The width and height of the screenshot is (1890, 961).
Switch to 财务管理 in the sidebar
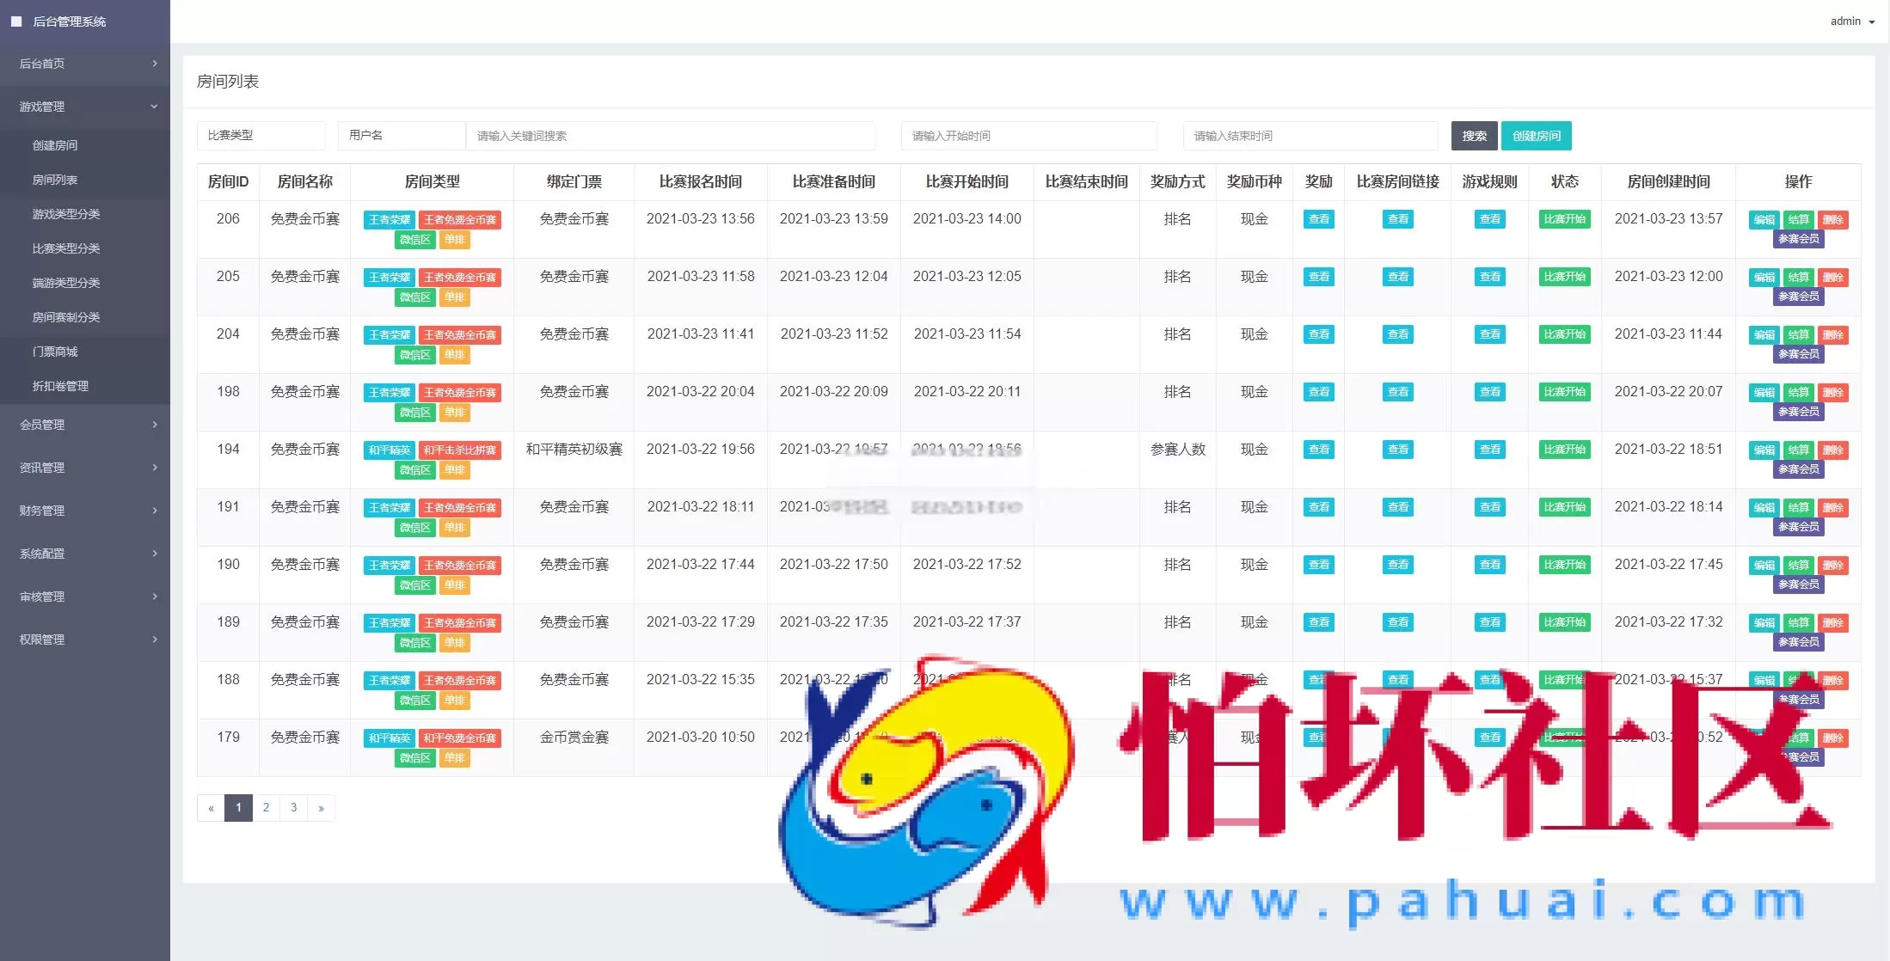(84, 510)
